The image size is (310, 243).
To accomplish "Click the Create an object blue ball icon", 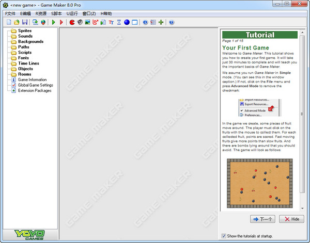I will coord(127,22).
